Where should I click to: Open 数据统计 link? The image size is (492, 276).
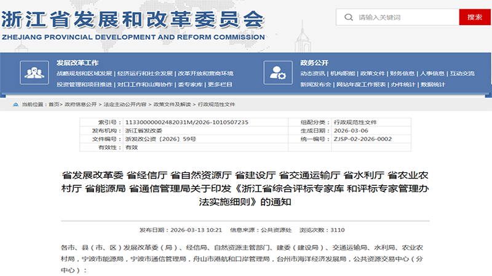tap(433, 85)
